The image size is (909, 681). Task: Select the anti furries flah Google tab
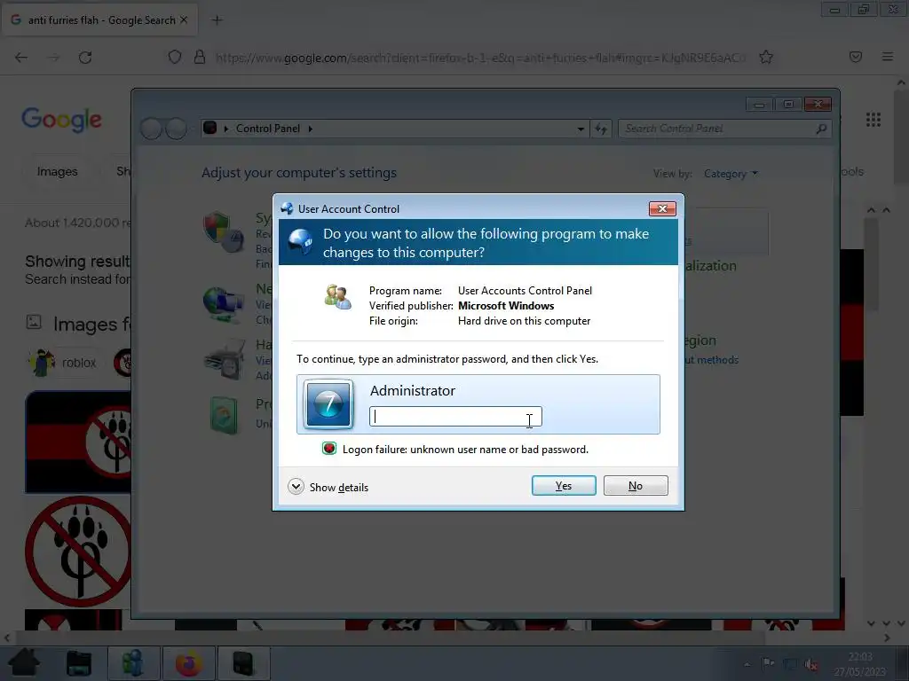click(x=99, y=20)
